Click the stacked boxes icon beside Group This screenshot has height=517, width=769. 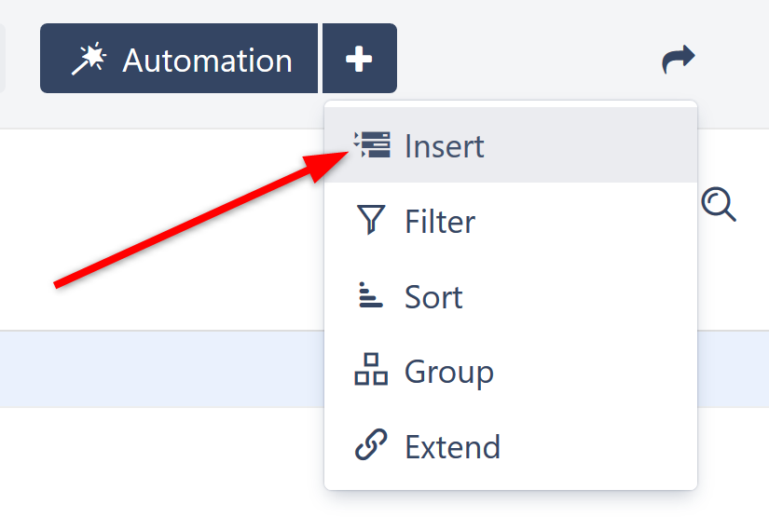(371, 370)
